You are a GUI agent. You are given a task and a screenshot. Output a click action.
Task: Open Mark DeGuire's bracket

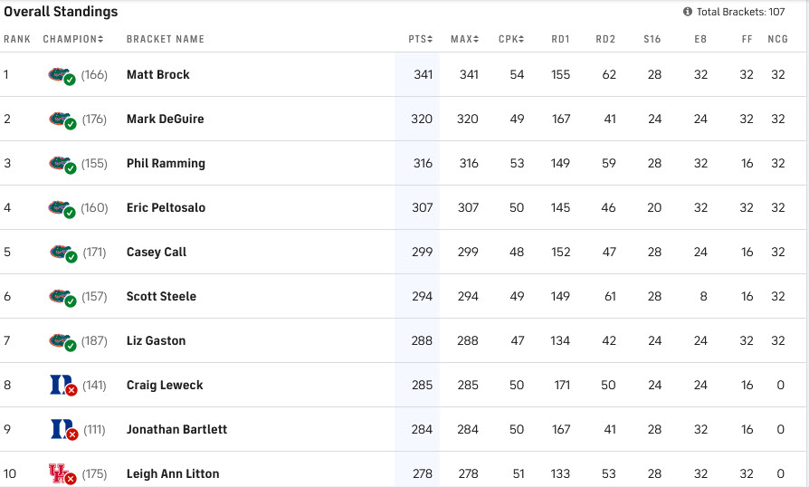pyautogui.click(x=165, y=119)
